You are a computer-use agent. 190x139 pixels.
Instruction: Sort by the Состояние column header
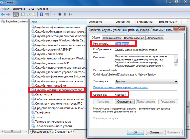[x=124, y=22]
